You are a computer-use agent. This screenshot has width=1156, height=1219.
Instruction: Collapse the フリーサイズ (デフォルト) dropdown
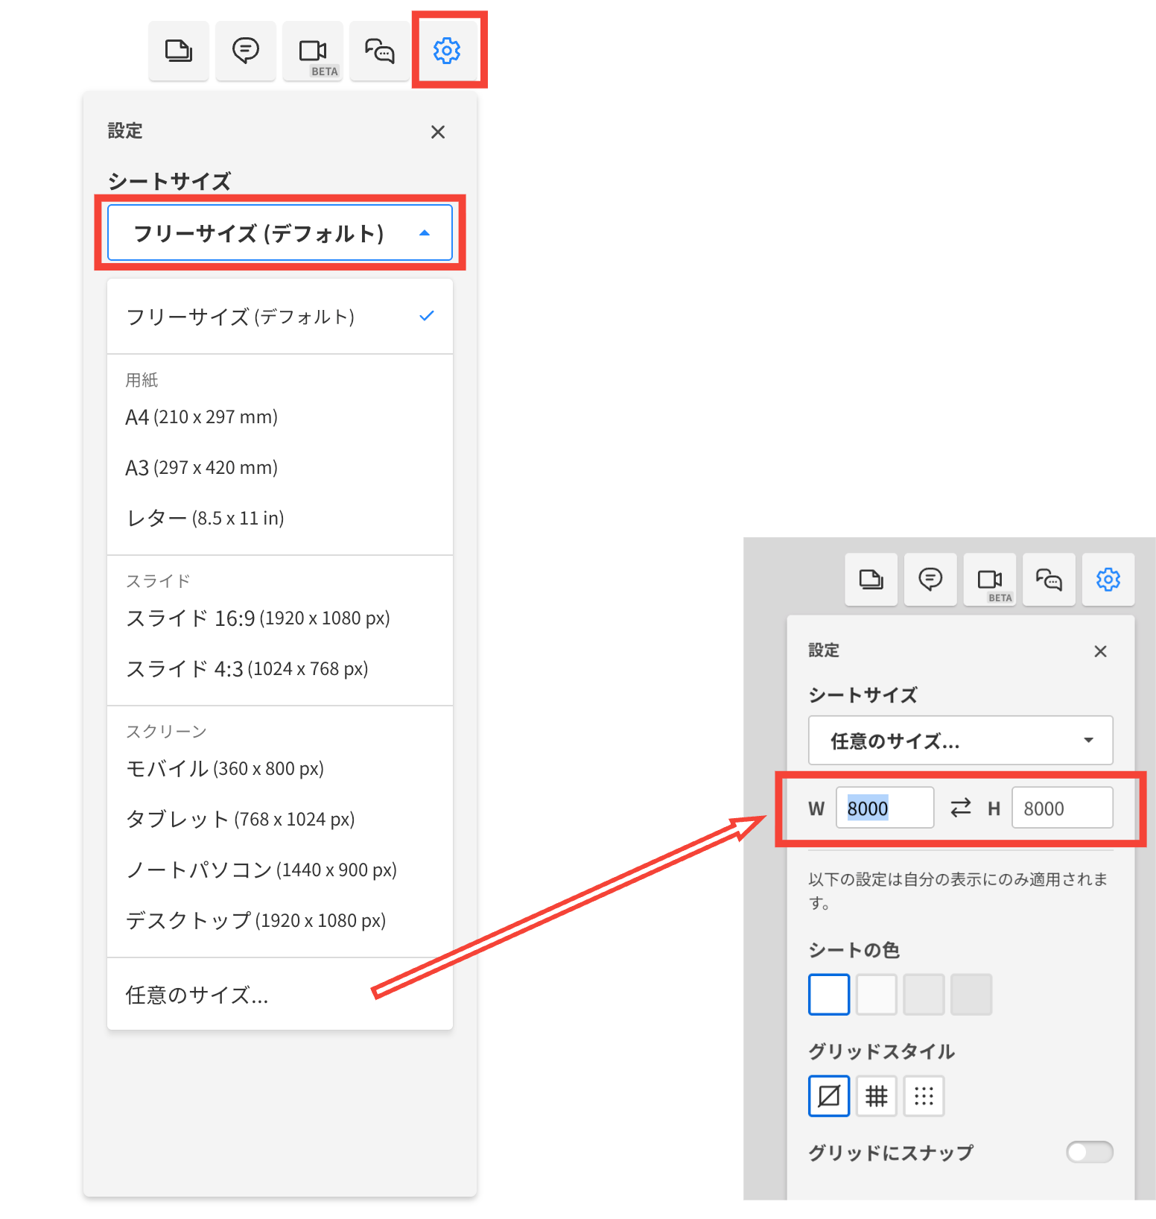click(280, 233)
